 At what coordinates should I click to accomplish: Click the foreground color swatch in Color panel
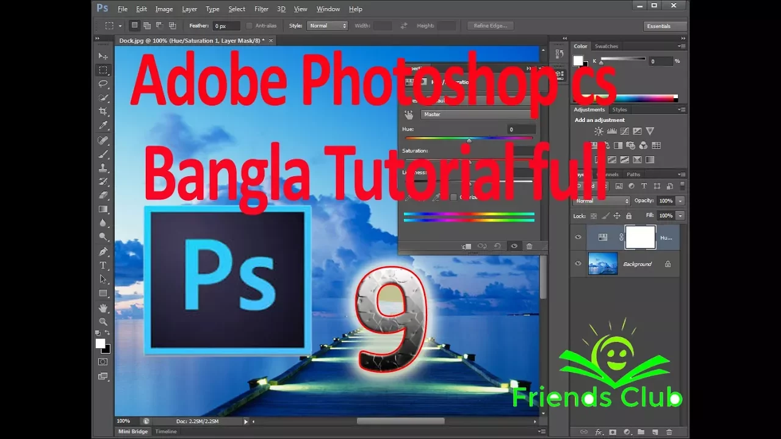(x=578, y=60)
